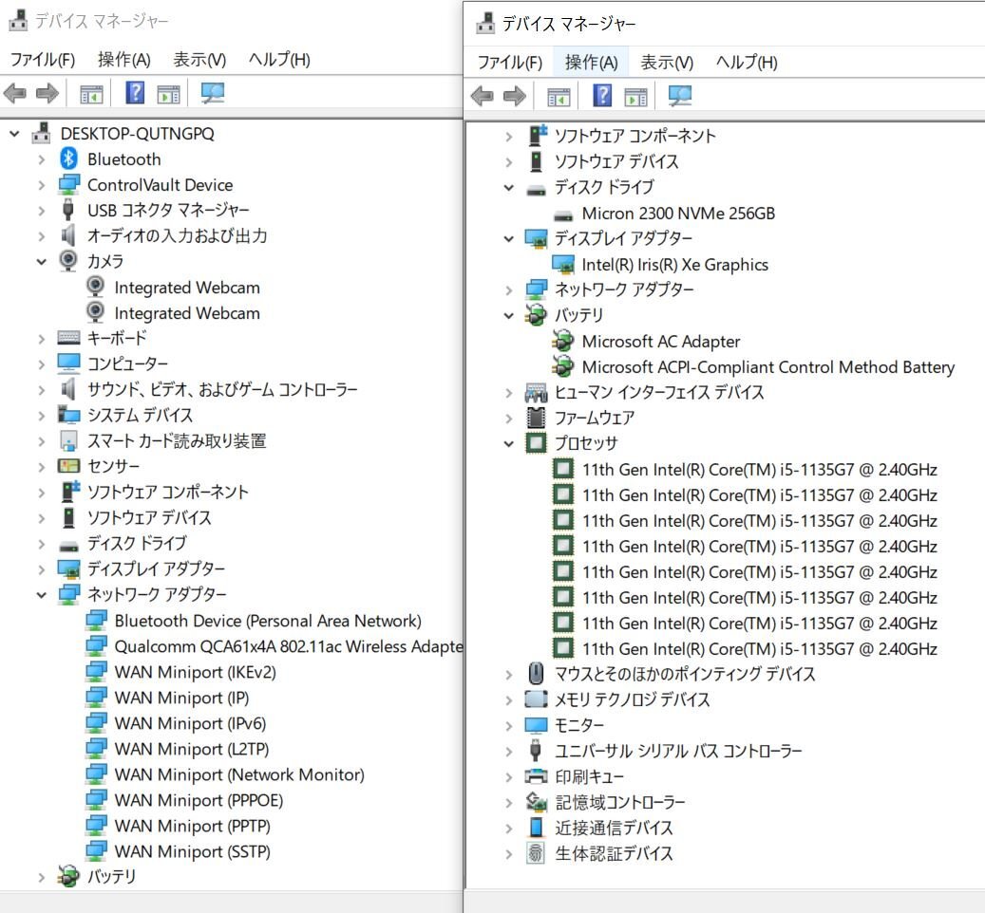
Task: Select WAN Miniport (Network Monitor)
Action: 239,774
